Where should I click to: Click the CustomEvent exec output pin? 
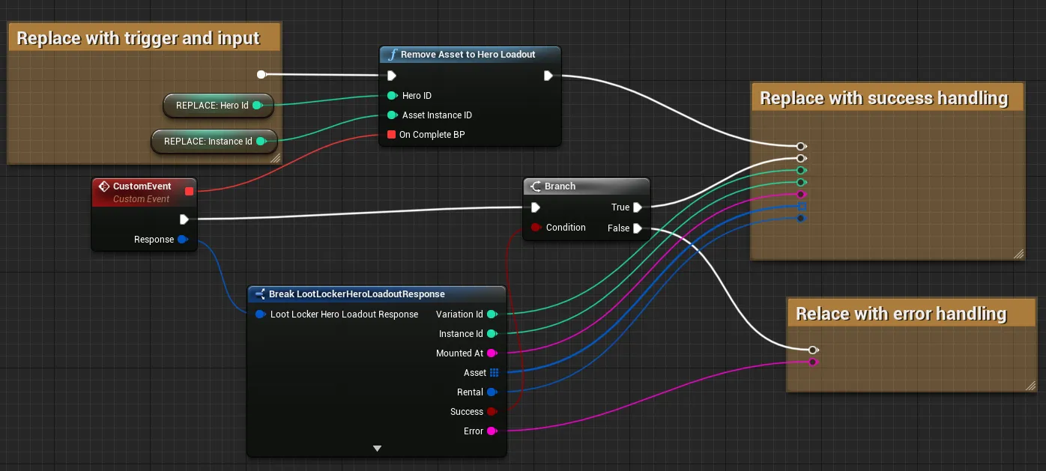click(184, 219)
